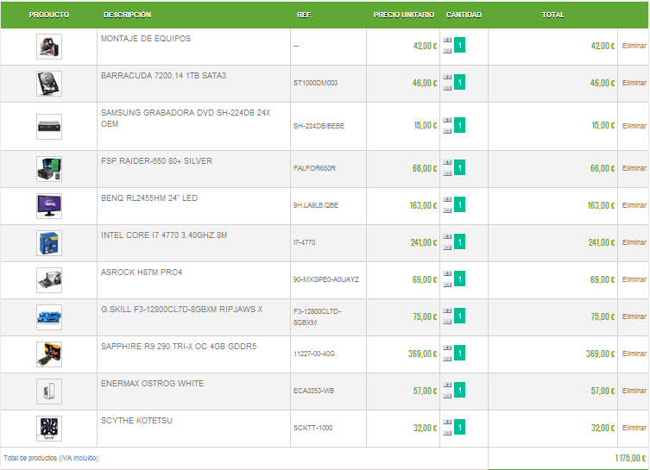Increase quantity of SAMSUNG GRABADORA DVD

click(x=447, y=120)
